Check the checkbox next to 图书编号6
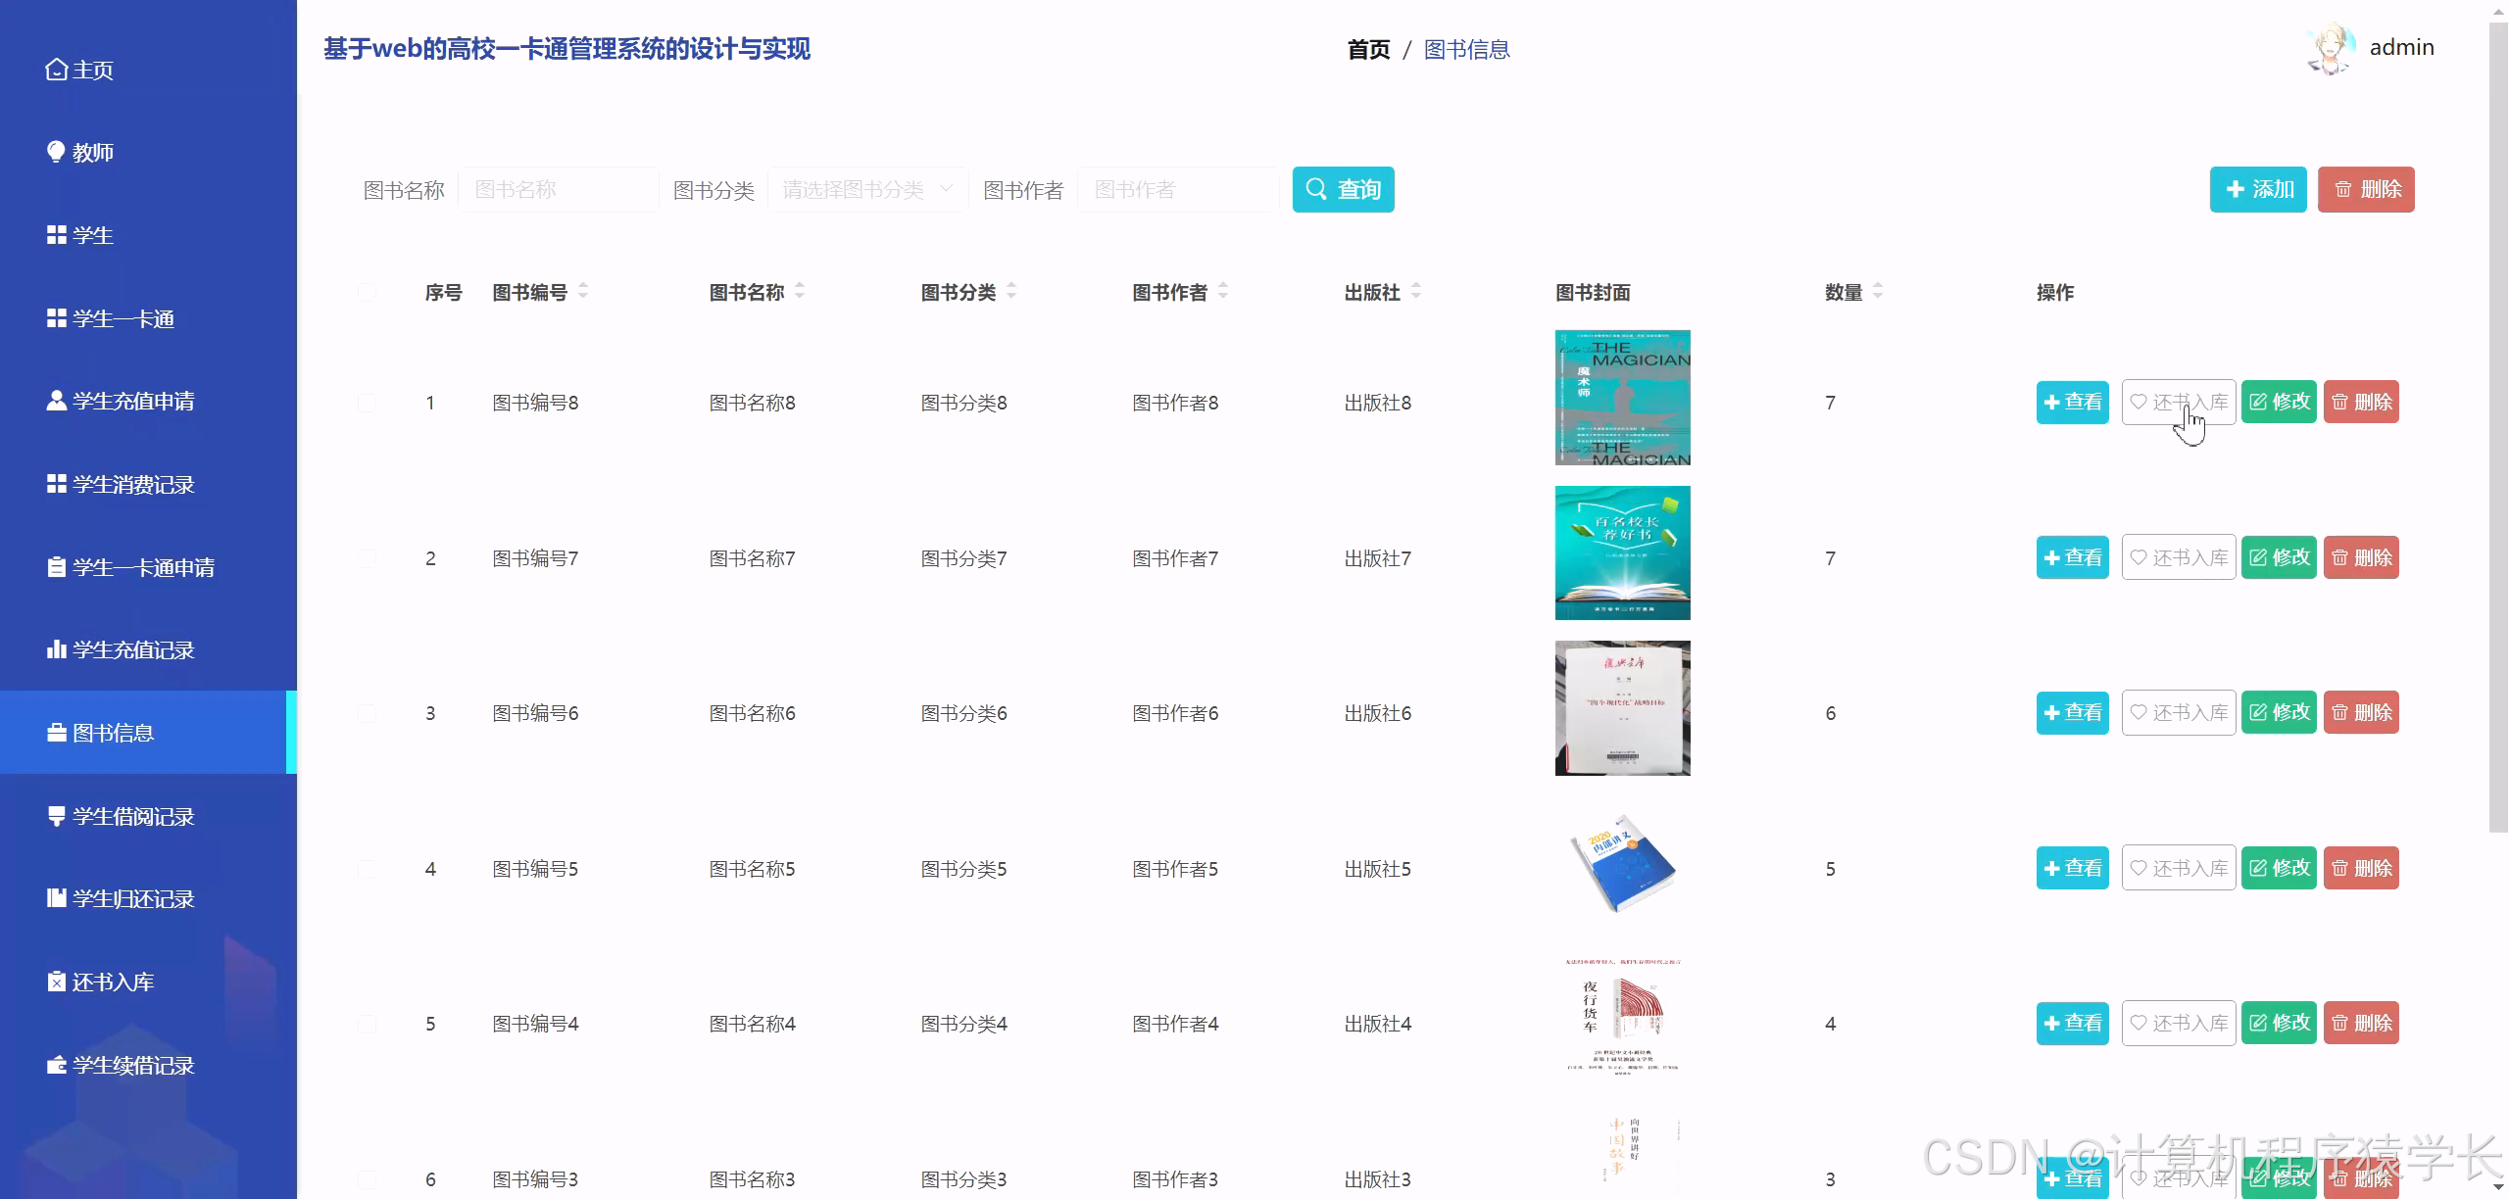This screenshot has width=2509, height=1199. [x=368, y=712]
